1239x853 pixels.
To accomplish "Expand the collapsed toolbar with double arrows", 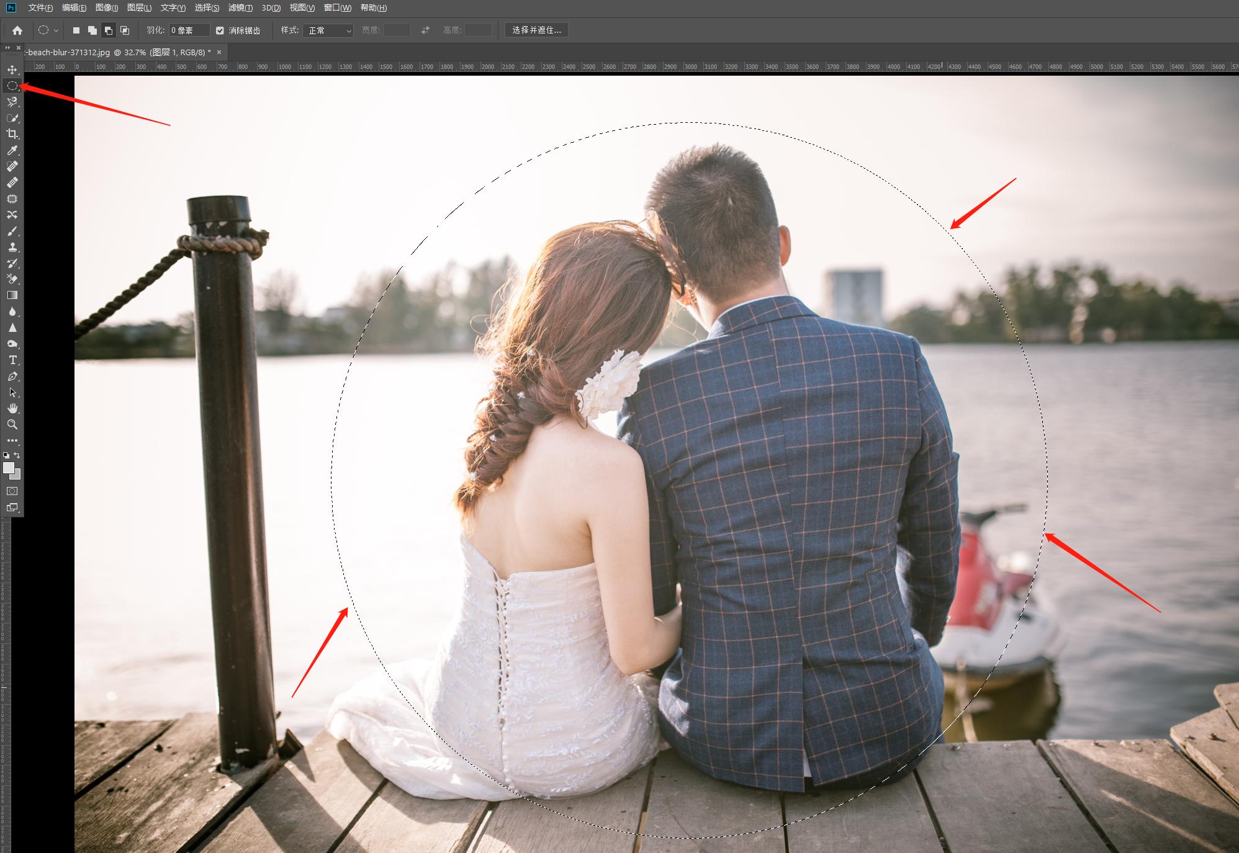I will pyautogui.click(x=7, y=48).
